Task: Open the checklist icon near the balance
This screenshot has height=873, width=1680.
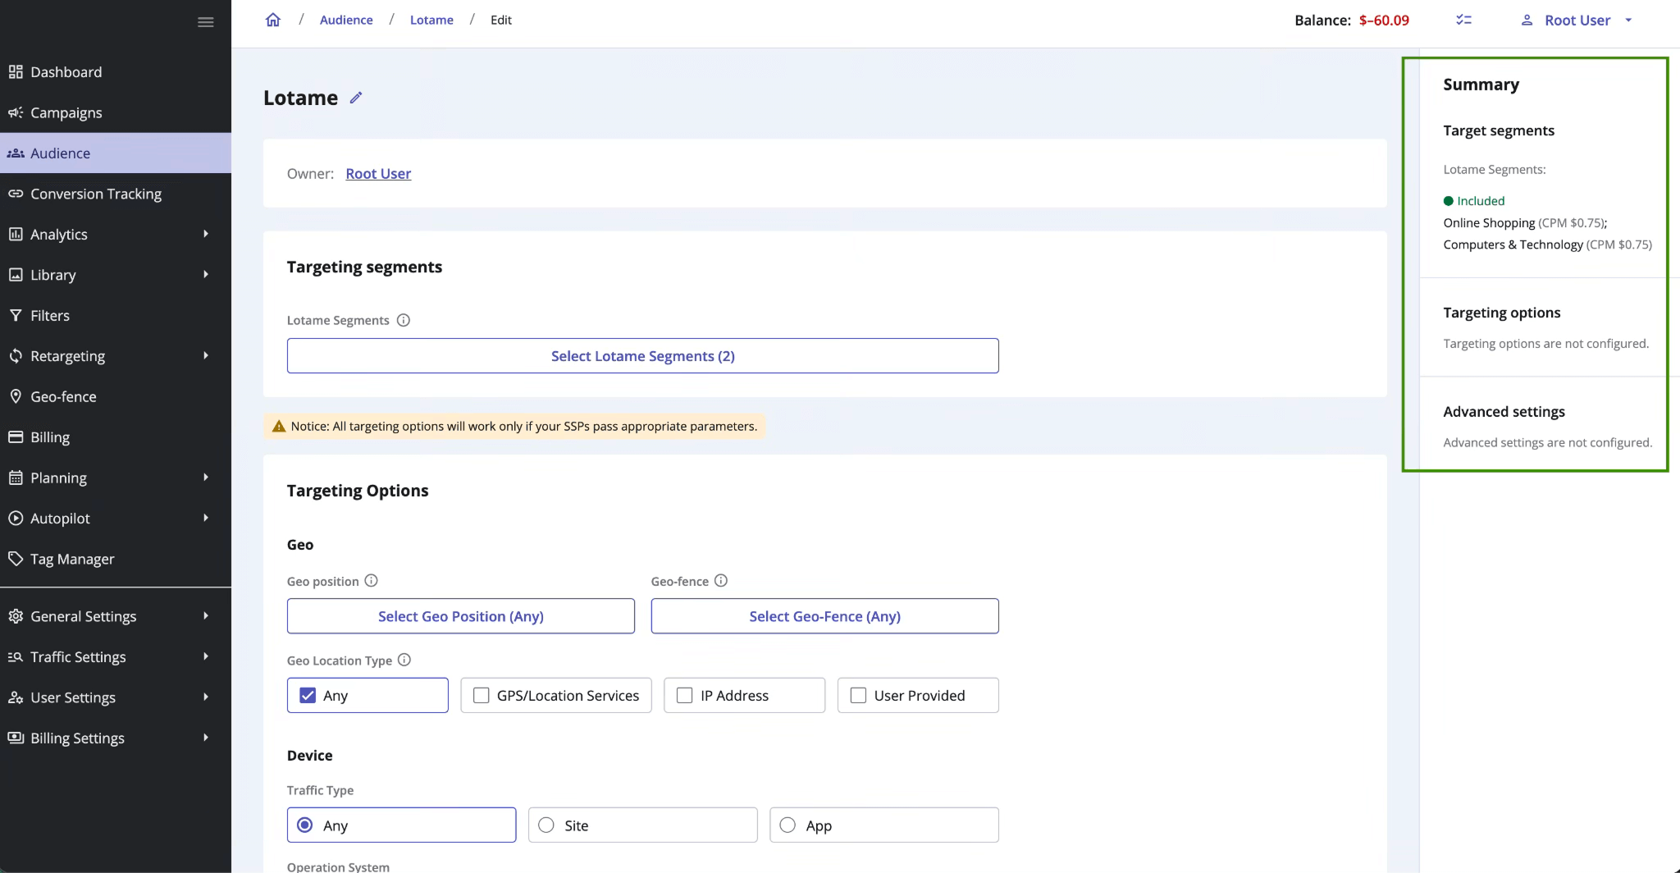Action: click(x=1463, y=20)
